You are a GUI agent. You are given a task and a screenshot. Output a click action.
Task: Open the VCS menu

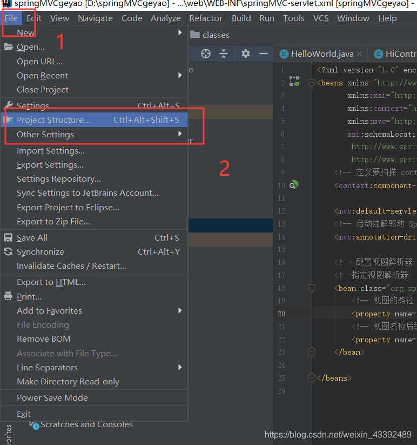click(x=321, y=18)
